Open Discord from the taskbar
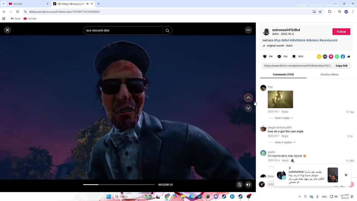The height and width of the screenshot is (201, 357). [216, 197]
